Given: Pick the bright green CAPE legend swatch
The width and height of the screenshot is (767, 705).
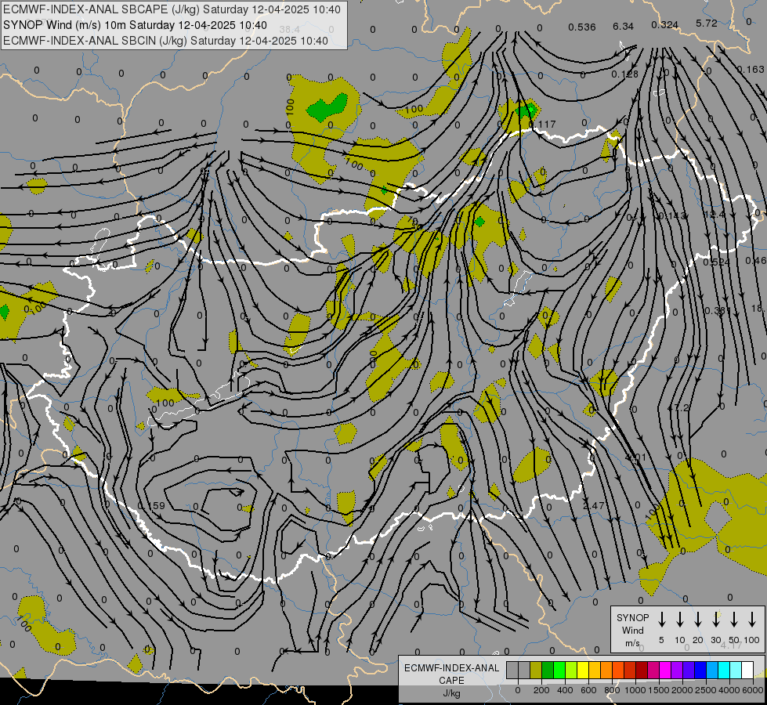Looking at the screenshot, I should (x=559, y=670).
